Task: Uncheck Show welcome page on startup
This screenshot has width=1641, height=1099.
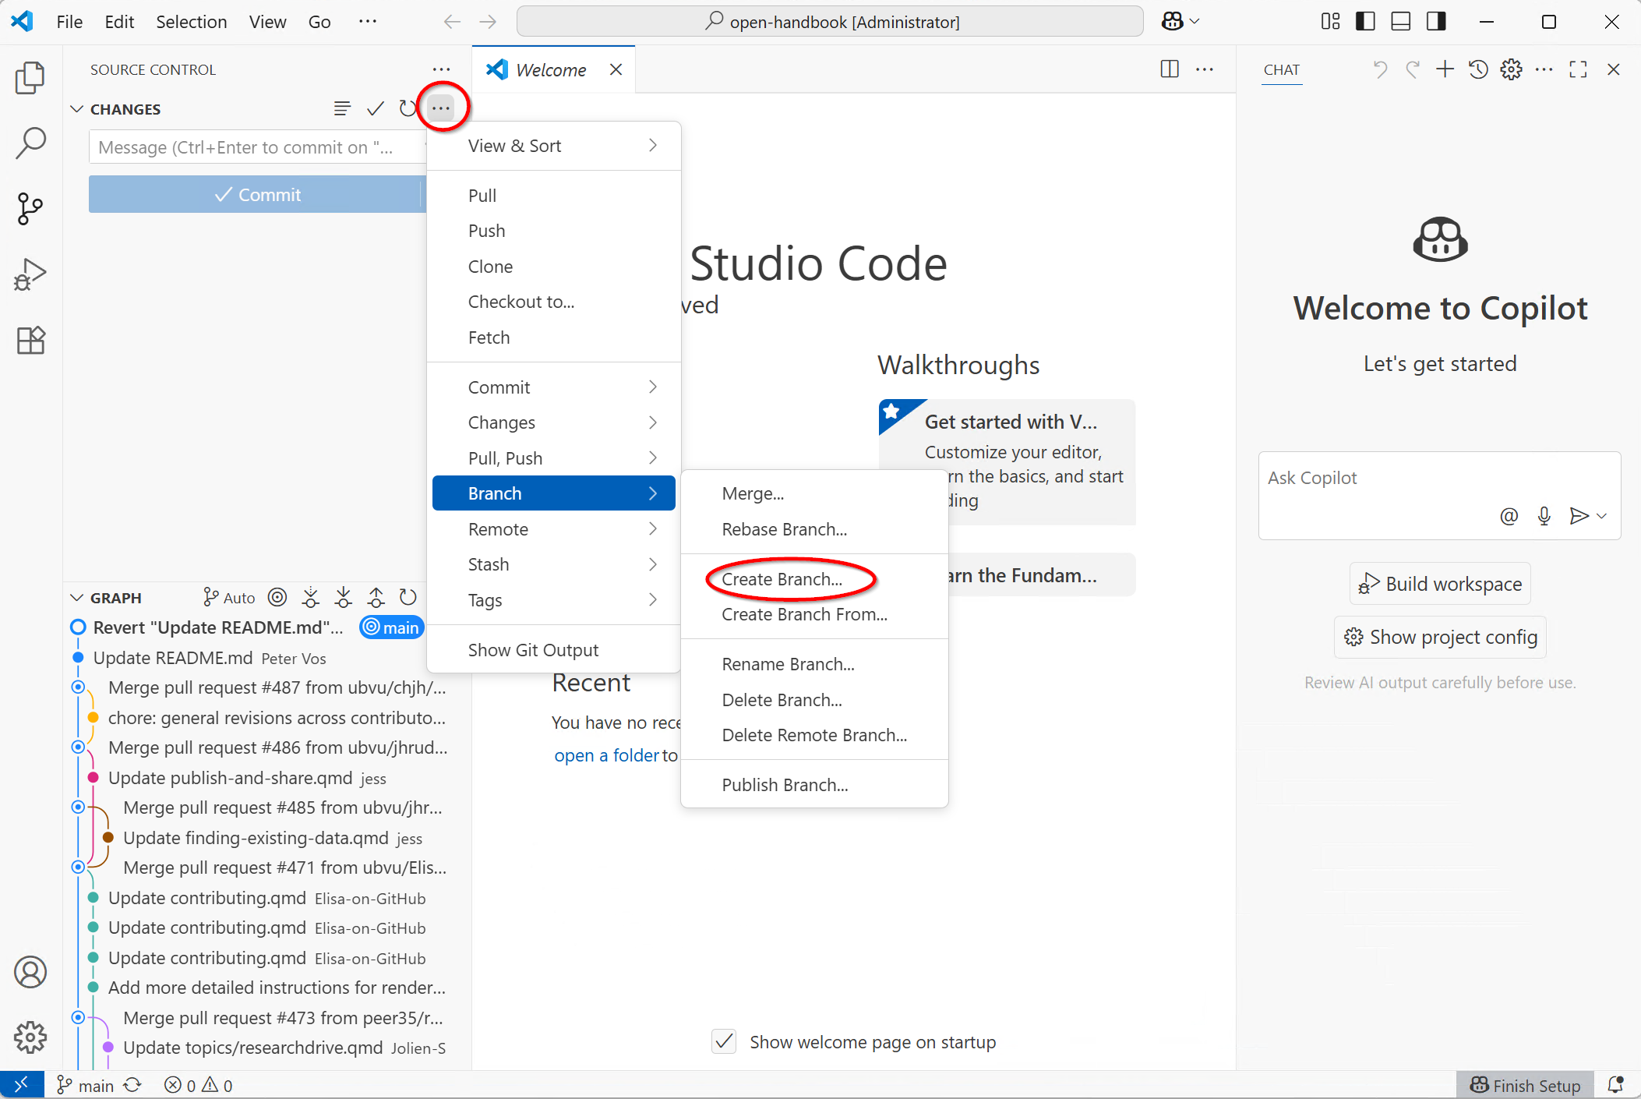Action: (x=724, y=1041)
